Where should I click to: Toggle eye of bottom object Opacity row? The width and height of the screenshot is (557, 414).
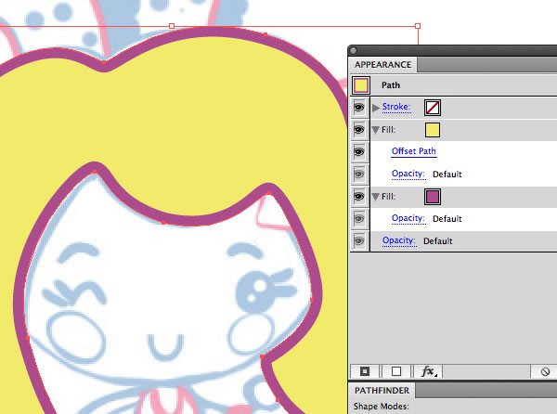(359, 241)
